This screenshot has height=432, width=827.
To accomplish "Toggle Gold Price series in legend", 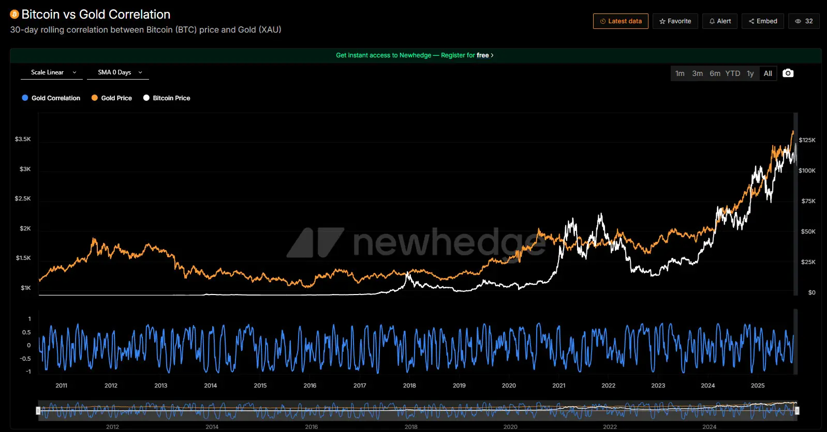I will point(112,98).
